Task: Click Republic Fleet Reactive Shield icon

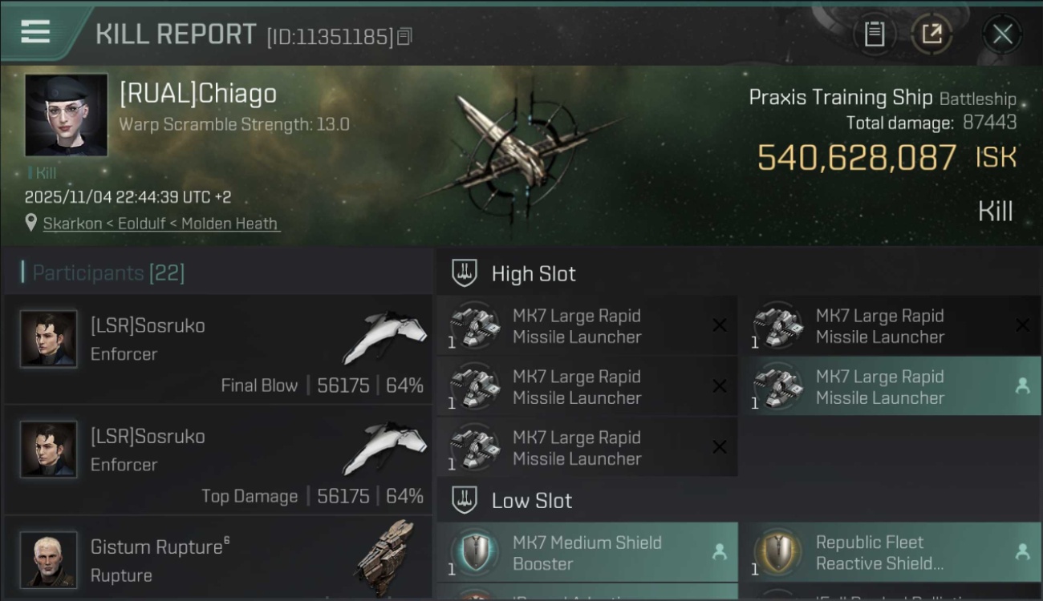Action: tap(778, 552)
